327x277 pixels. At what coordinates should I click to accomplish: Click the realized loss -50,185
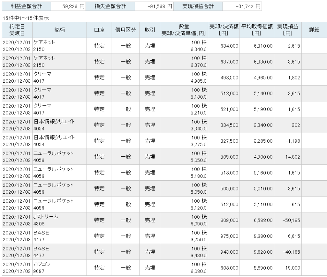[291, 220]
